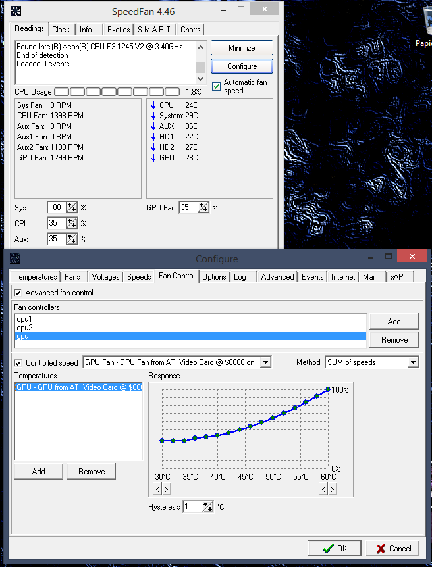Image resolution: width=432 pixels, height=567 pixels.
Task: Switch to the Clock tab
Action: coord(61,30)
